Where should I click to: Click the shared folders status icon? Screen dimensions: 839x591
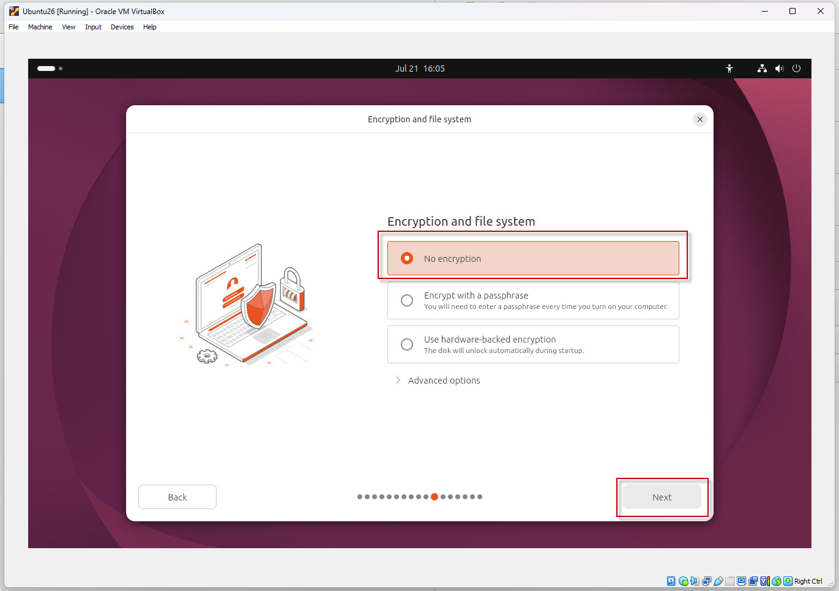point(730,581)
